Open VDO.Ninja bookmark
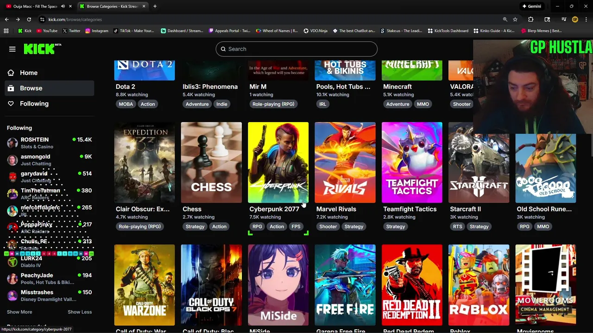 point(315,31)
